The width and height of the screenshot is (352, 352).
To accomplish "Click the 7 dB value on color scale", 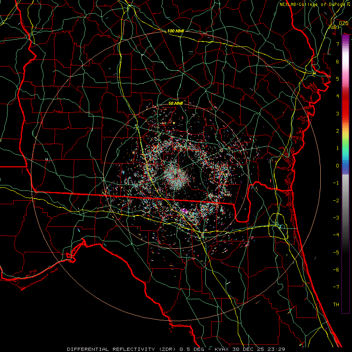I will (x=338, y=44).
